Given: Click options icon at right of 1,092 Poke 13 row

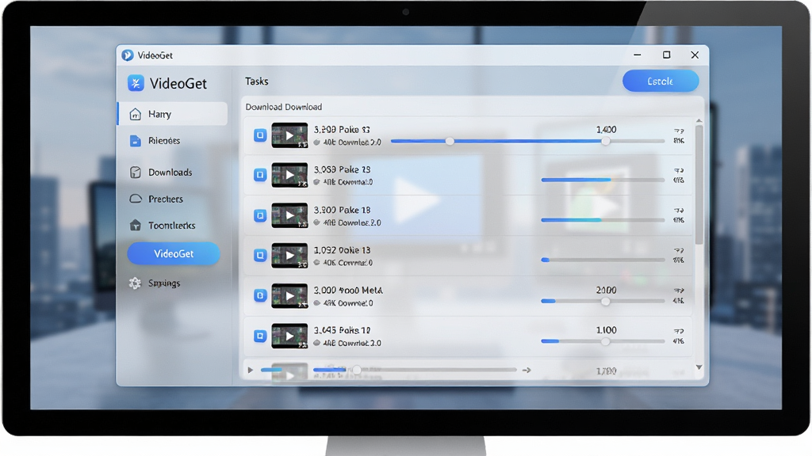Looking at the screenshot, I should coord(679,250).
